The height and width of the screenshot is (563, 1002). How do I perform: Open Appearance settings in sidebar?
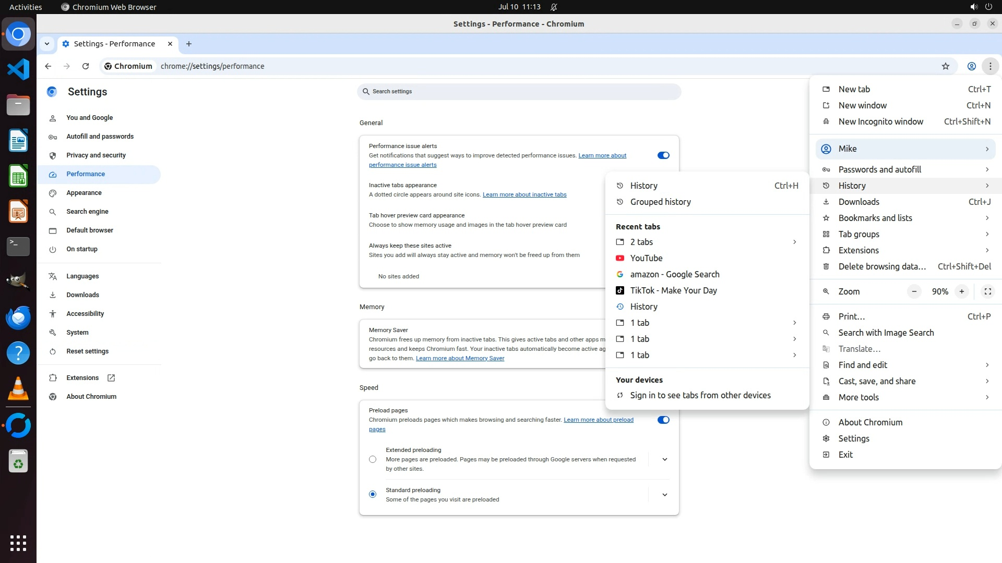(x=84, y=193)
